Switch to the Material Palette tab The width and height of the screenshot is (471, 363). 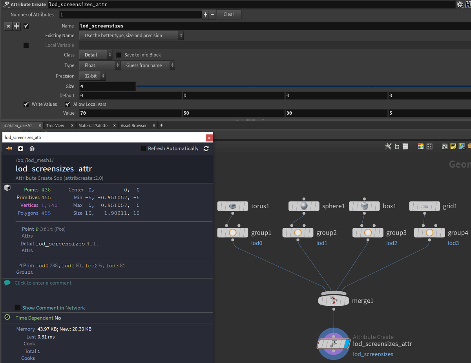pos(93,126)
